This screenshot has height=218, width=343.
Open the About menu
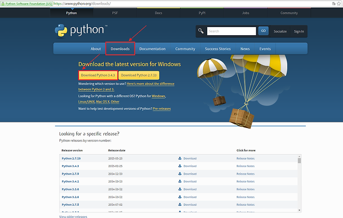pos(96,49)
